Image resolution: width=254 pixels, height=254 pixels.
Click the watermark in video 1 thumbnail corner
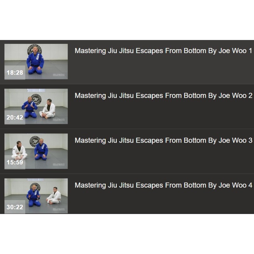pyautogui.click(x=59, y=75)
